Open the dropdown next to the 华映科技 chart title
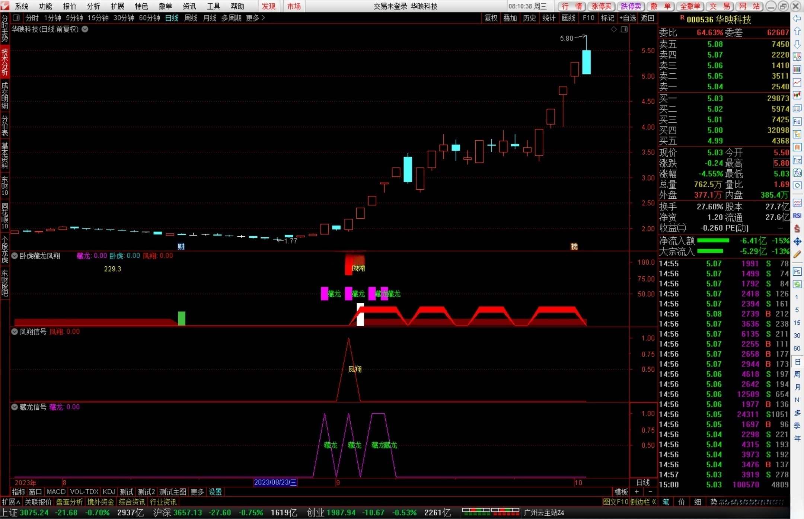Viewport: 804px width, 519px height. point(85,29)
